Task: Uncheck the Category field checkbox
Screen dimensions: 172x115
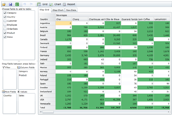Action: 5,13
